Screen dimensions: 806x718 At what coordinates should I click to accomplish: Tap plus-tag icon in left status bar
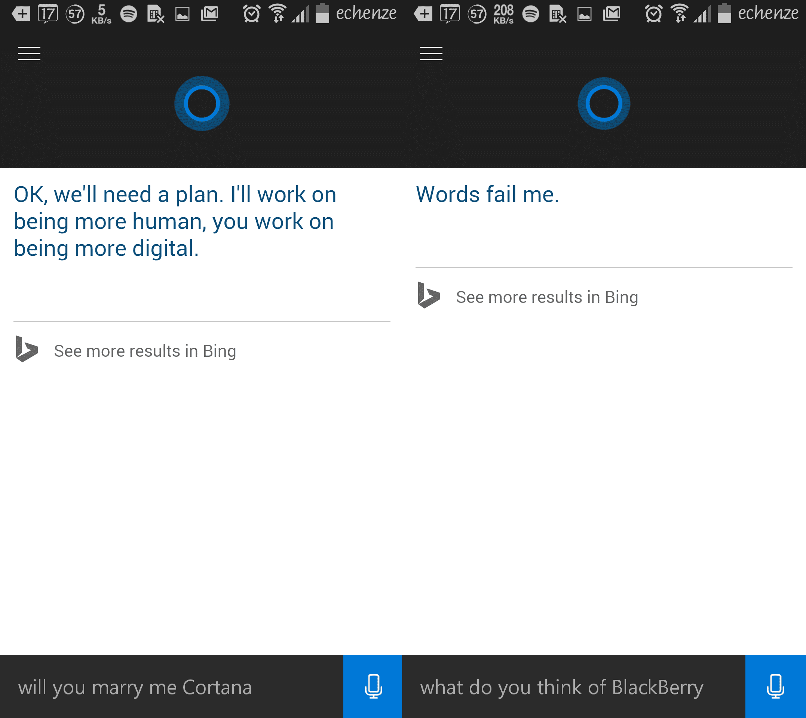tap(21, 14)
